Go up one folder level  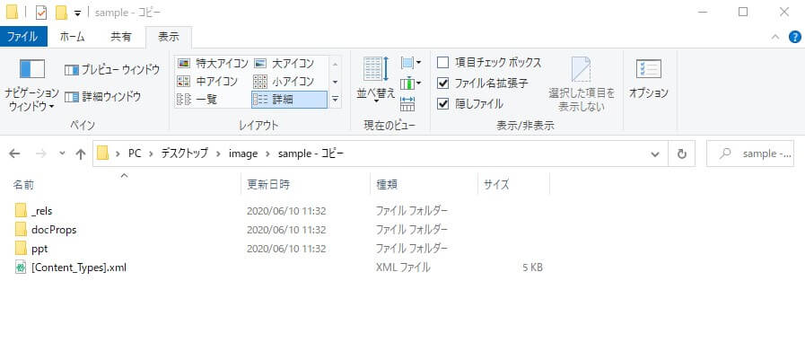pos(80,154)
